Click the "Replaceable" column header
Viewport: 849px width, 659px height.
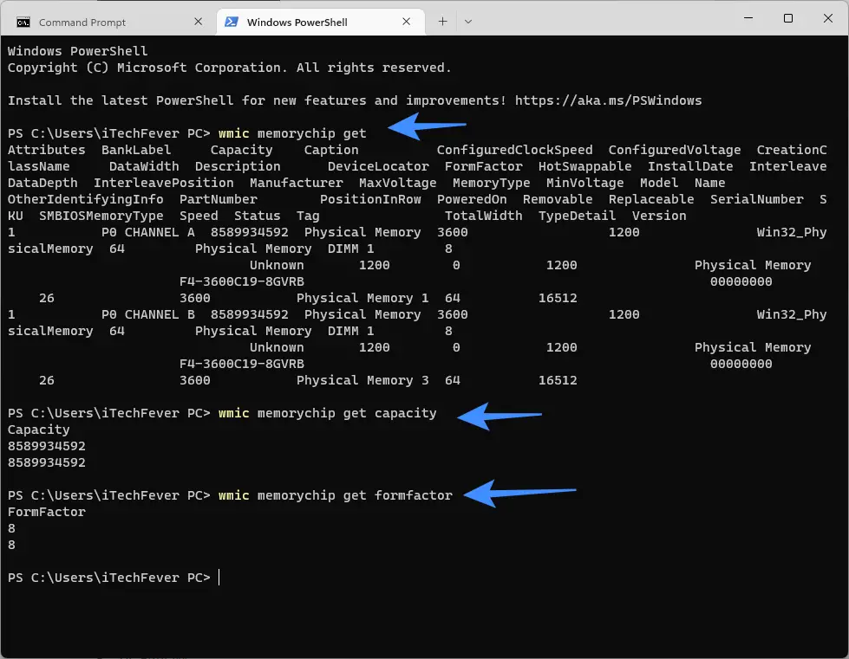[651, 199]
